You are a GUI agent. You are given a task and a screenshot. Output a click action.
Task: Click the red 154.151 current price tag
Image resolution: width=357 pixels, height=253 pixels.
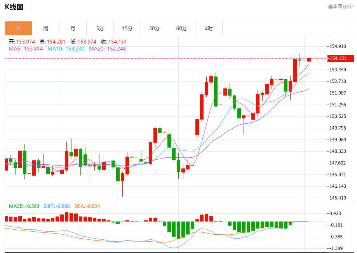tap(341, 58)
